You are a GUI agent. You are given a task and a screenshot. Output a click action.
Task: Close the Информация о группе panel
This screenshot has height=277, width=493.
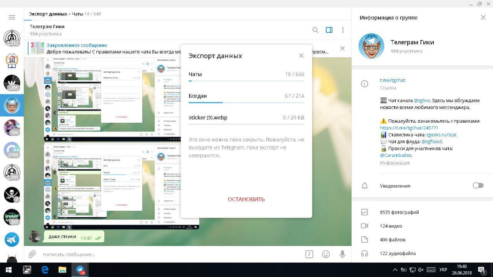tap(483, 17)
